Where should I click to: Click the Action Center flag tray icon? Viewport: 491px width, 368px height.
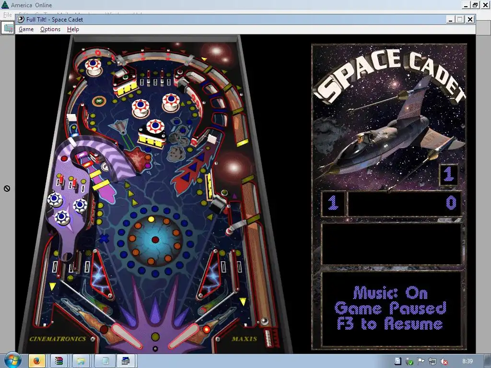tap(421, 362)
